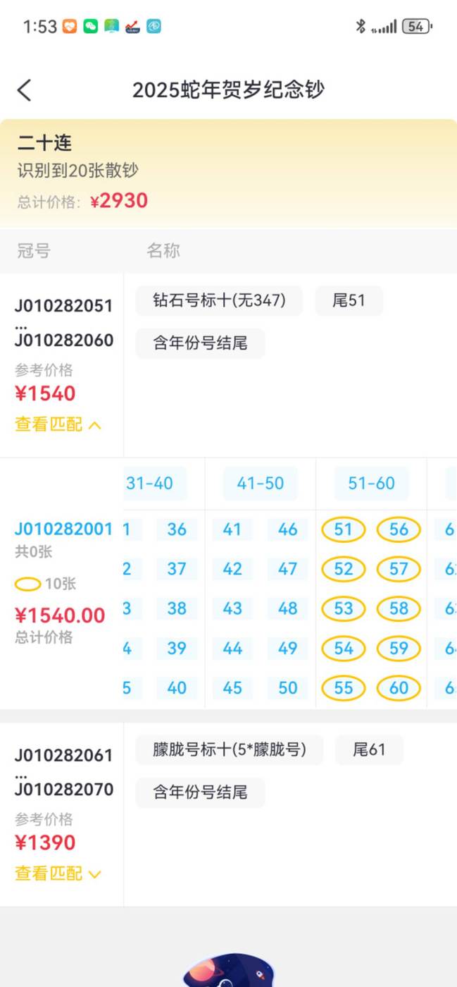
Task: Tap the battery indicator showing 54
Action: coord(417,27)
